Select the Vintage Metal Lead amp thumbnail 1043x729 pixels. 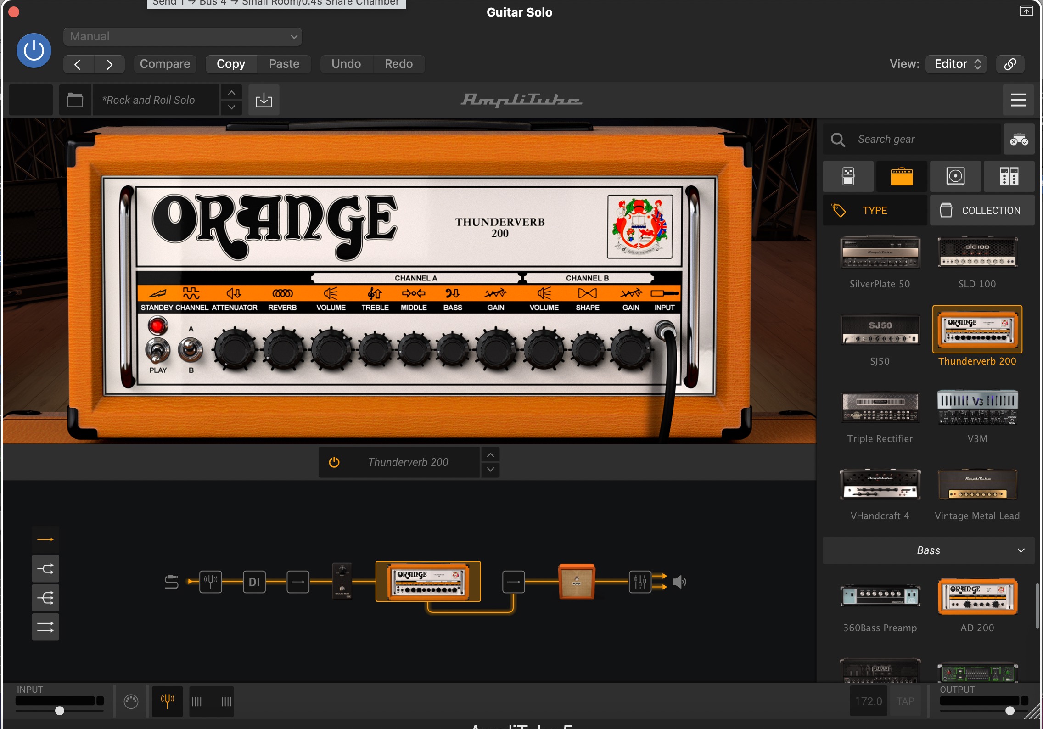pyautogui.click(x=977, y=484)
